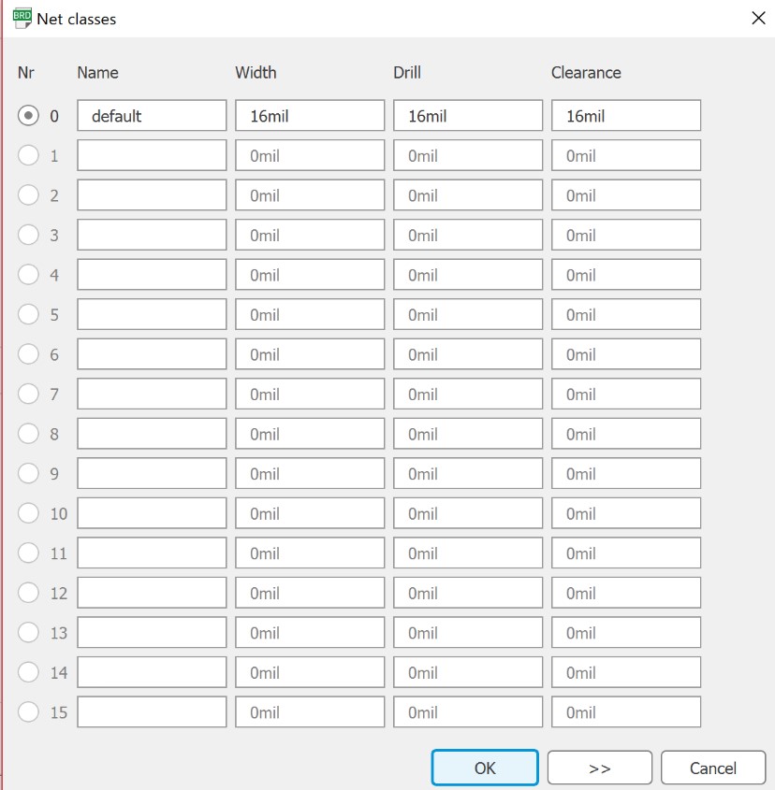The height and width of the screenshot is (790, 775).
Task: Click the 'default' name field in row 0
Action: pyautogui.click(x=152, y=115)
